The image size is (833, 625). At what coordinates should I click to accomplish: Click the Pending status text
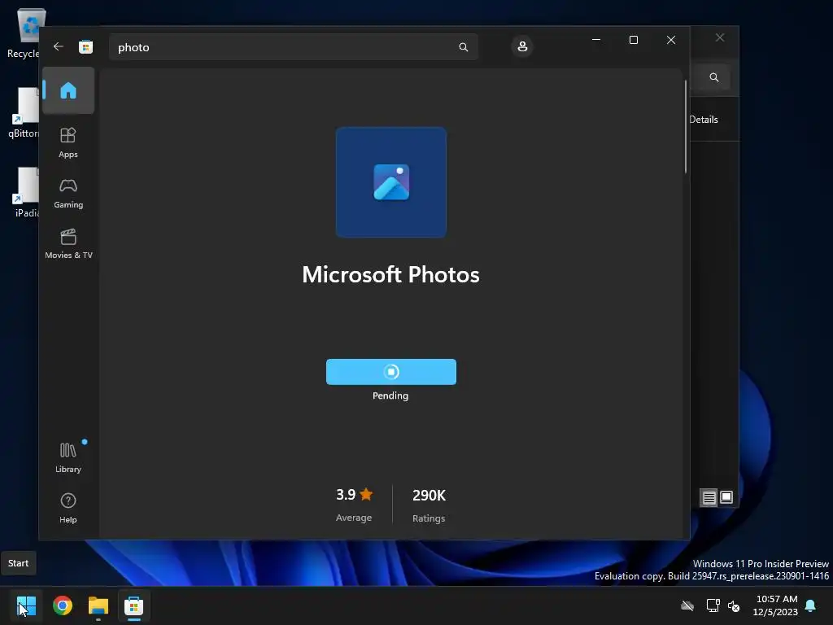tap(390, 396)
